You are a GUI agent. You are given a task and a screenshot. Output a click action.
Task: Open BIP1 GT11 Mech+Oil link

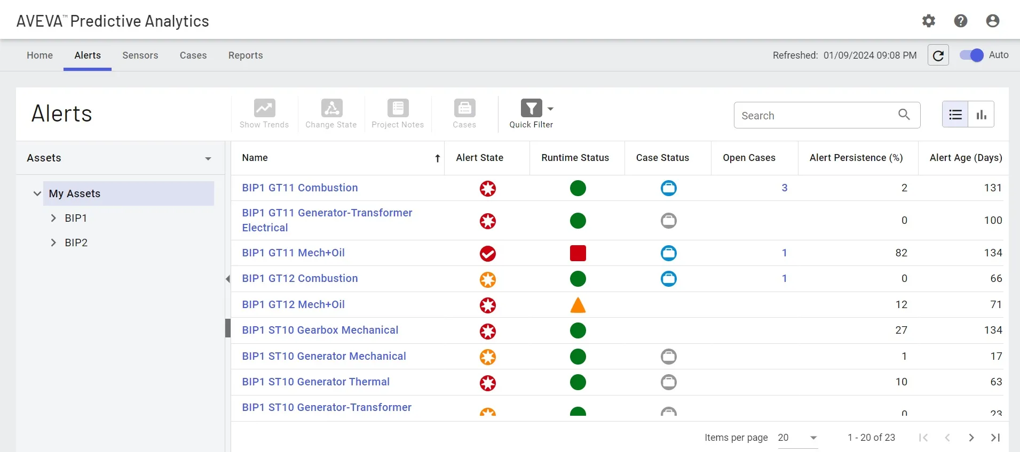294,253
